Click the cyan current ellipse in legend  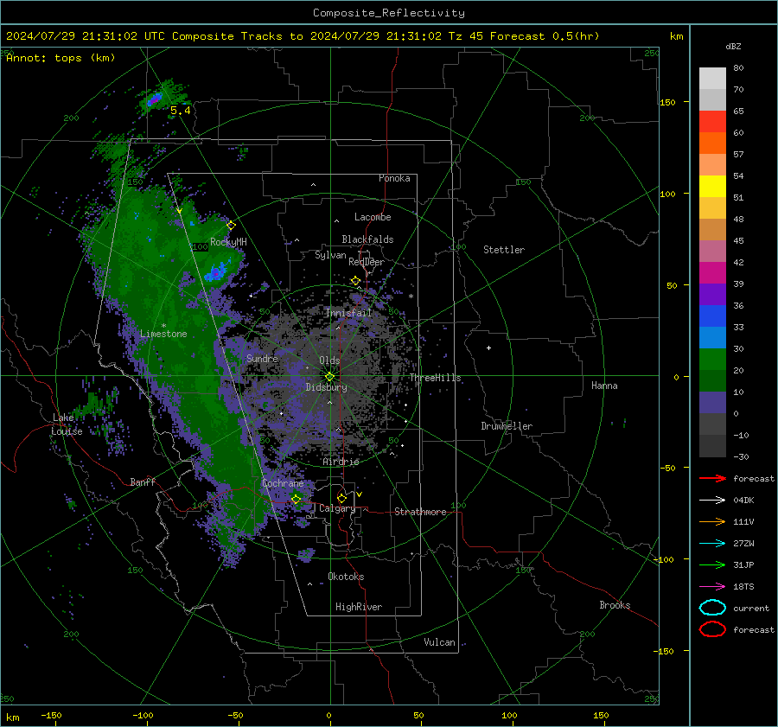point(712,608)
